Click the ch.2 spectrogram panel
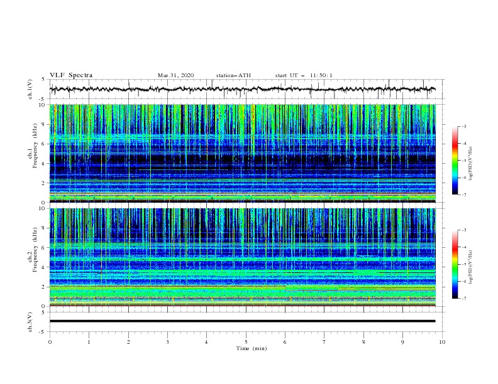Image resolution: width=498 pixels, height=384 pixels. 243,257
